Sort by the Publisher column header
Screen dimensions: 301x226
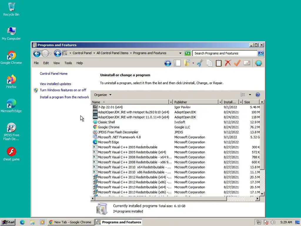click(195, 102)
